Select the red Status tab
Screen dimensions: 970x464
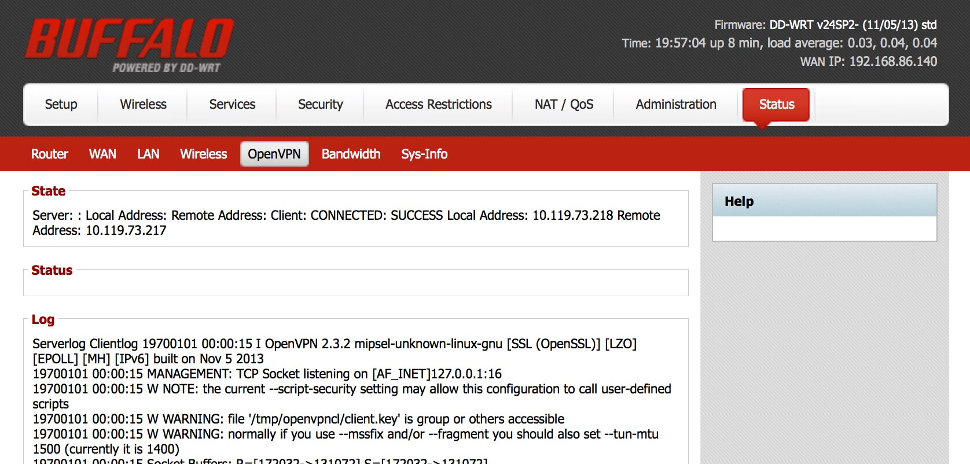[776, 105]
